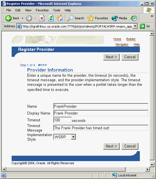Open the Favorites star button
This screenshot has height=179, width=156.
98,18
